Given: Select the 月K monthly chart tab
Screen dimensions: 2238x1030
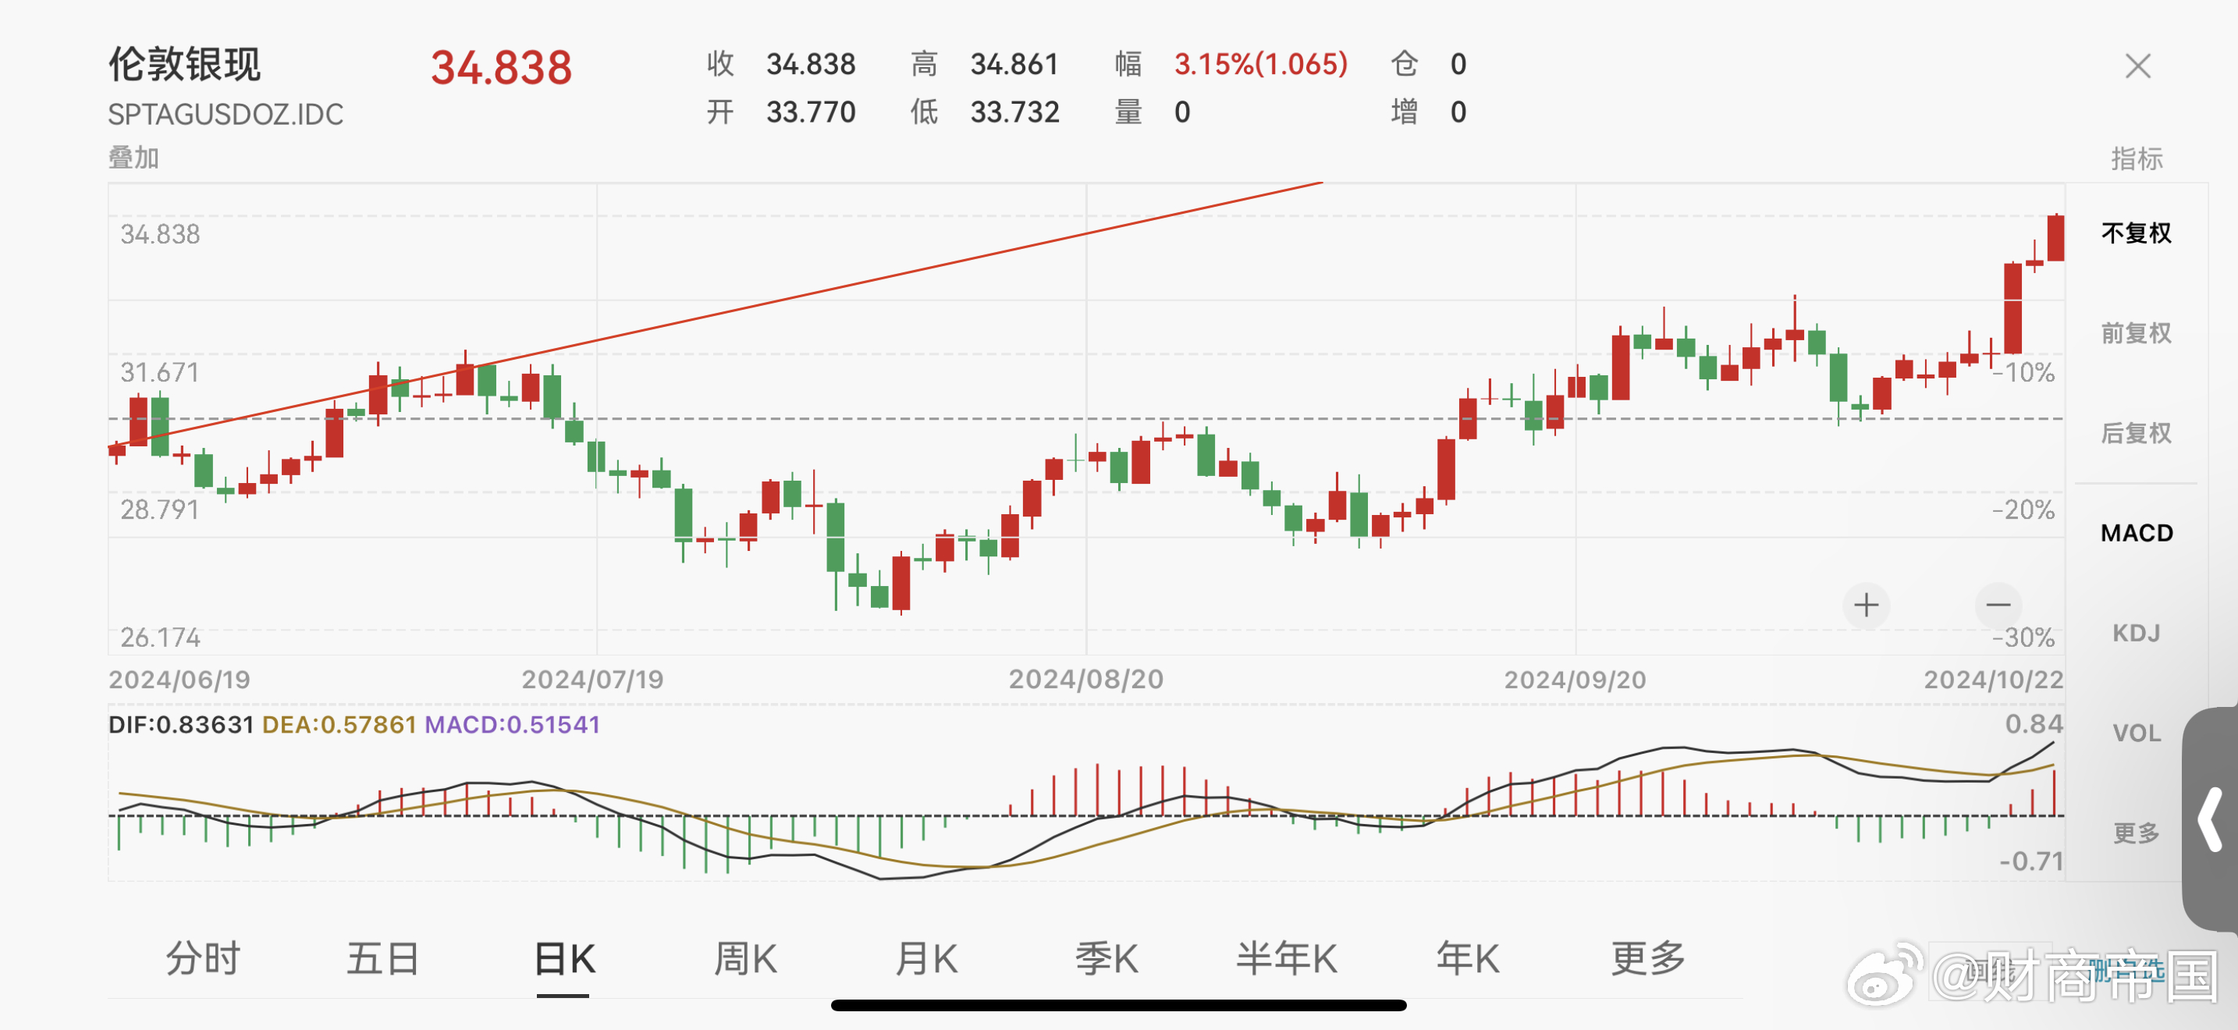Looking at the screenshot, I should [925, 959].
